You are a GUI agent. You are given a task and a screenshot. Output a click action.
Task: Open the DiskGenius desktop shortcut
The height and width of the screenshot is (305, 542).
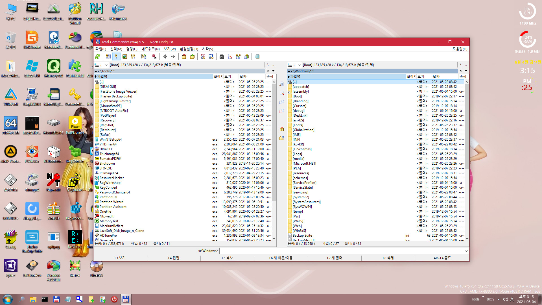[32, 40]
